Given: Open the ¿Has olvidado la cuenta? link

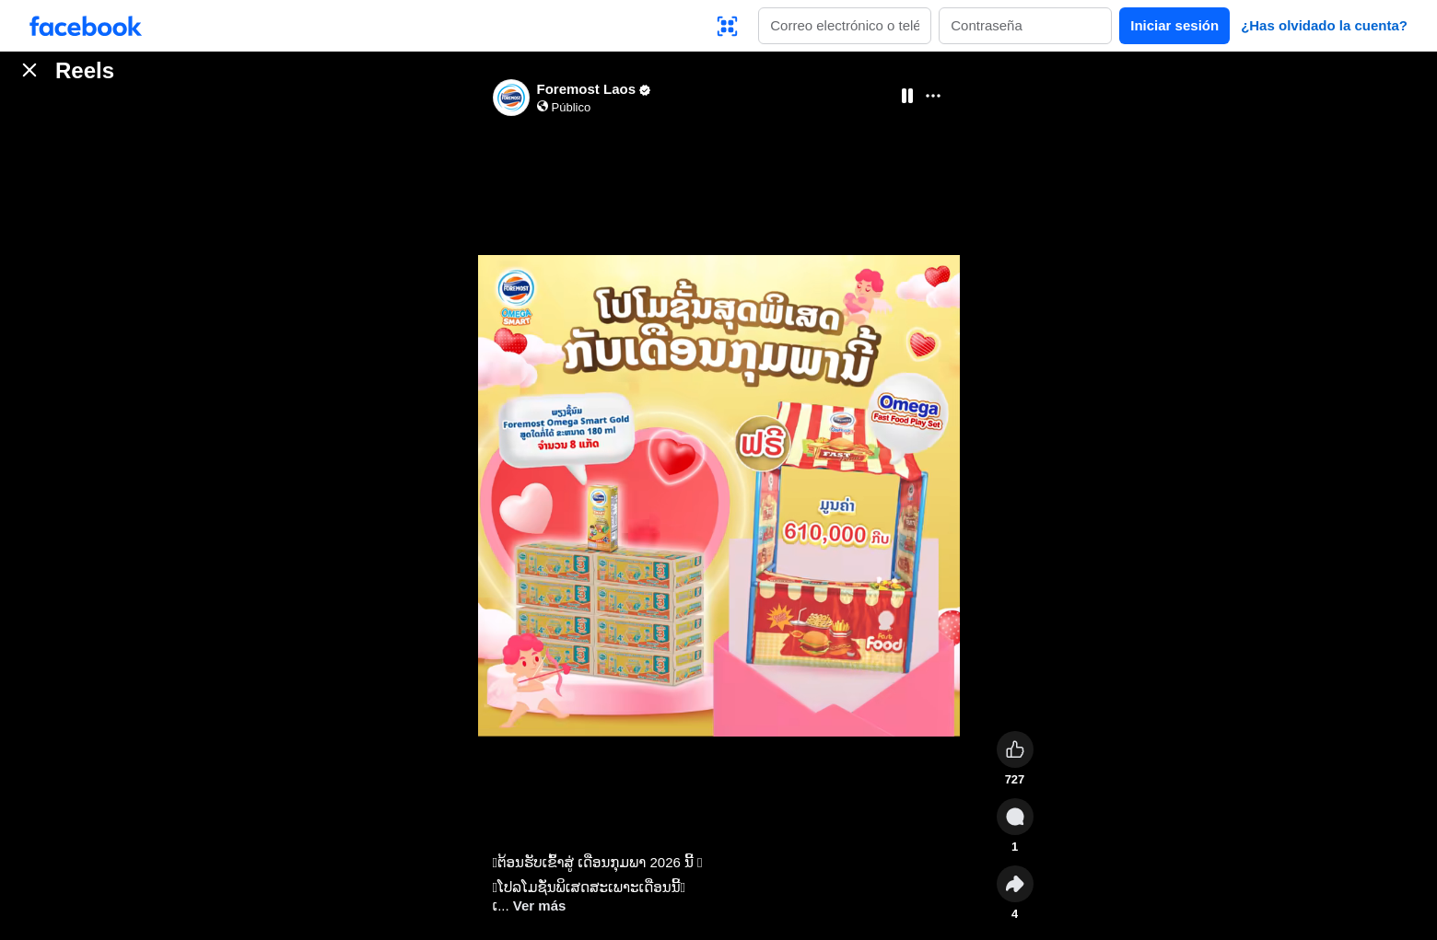Looking at the screenshot, I should (1324, 26).
